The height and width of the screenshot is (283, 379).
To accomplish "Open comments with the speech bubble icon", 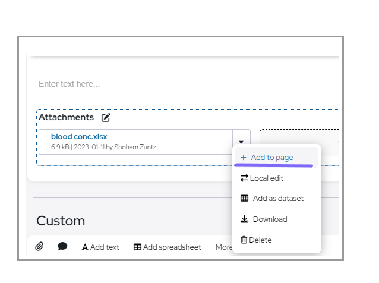I will pyautogui.click(x=62, y=247).
